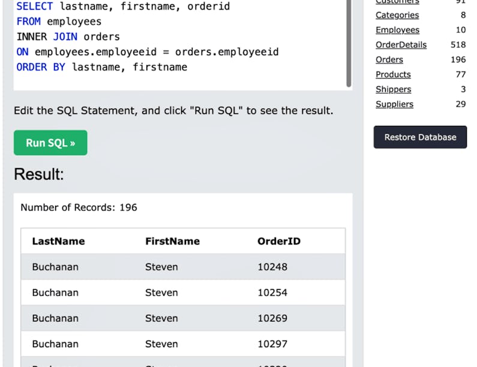The height and width of the screenshot is (367, 477).
Task: Open the Employees table link
Action: pyautogui.click(x=397, y=30)
